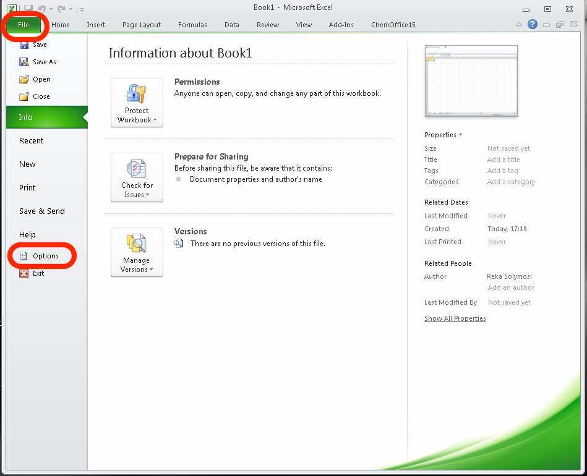Click the Help question mark icon in the ribbon
This screenshot has width=587, height=476.
pyautogui.click(x=533, y=25)
